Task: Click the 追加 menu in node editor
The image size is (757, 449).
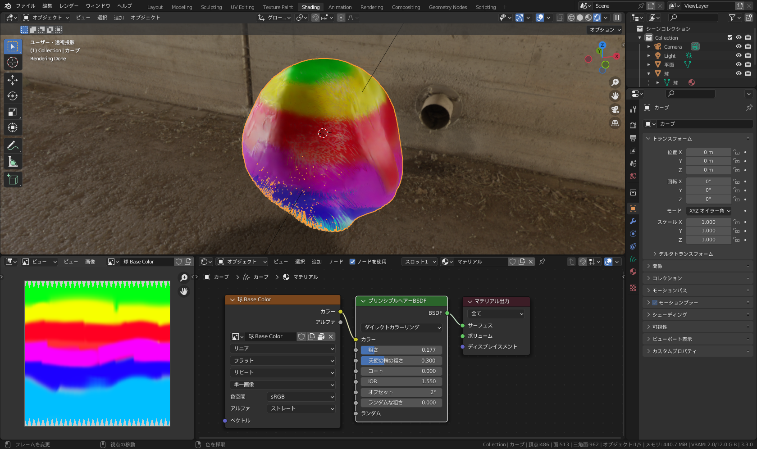Action: (317, 262)
